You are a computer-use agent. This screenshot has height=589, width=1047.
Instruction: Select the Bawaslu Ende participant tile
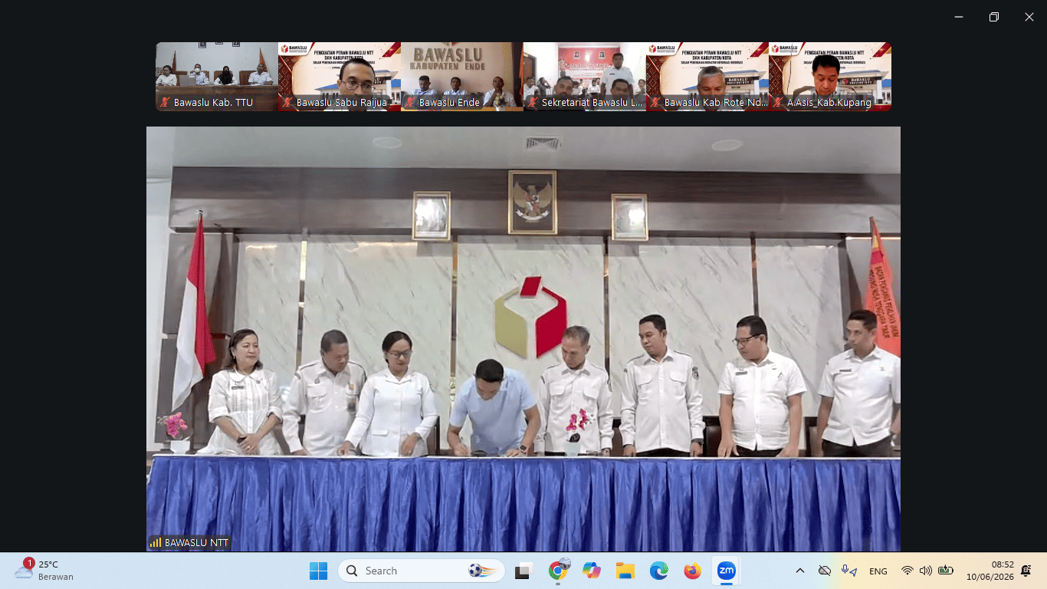coord(462,77)
